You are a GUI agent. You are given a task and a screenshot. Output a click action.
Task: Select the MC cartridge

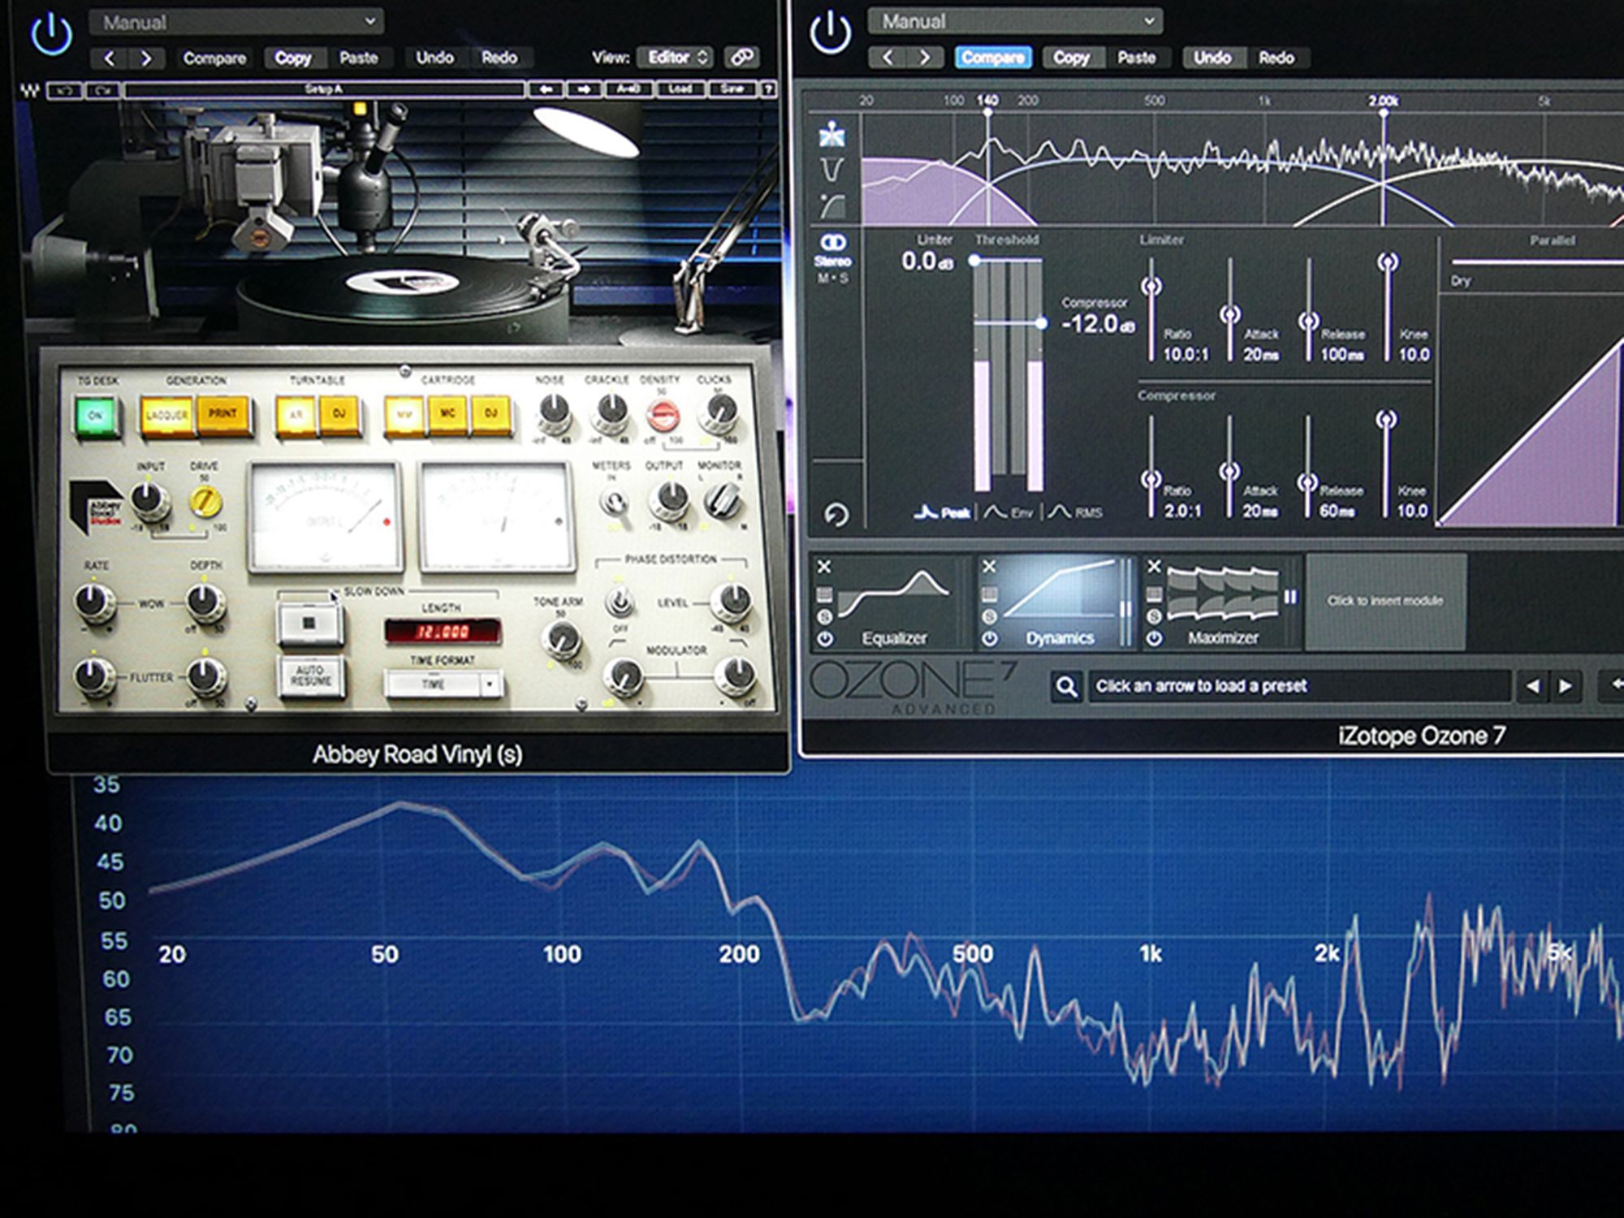click(x=447, y=414)
